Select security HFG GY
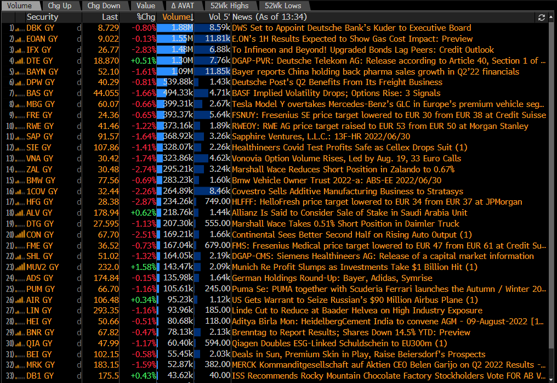This screenshot has height=383, width=557. (x=40, y=202)
